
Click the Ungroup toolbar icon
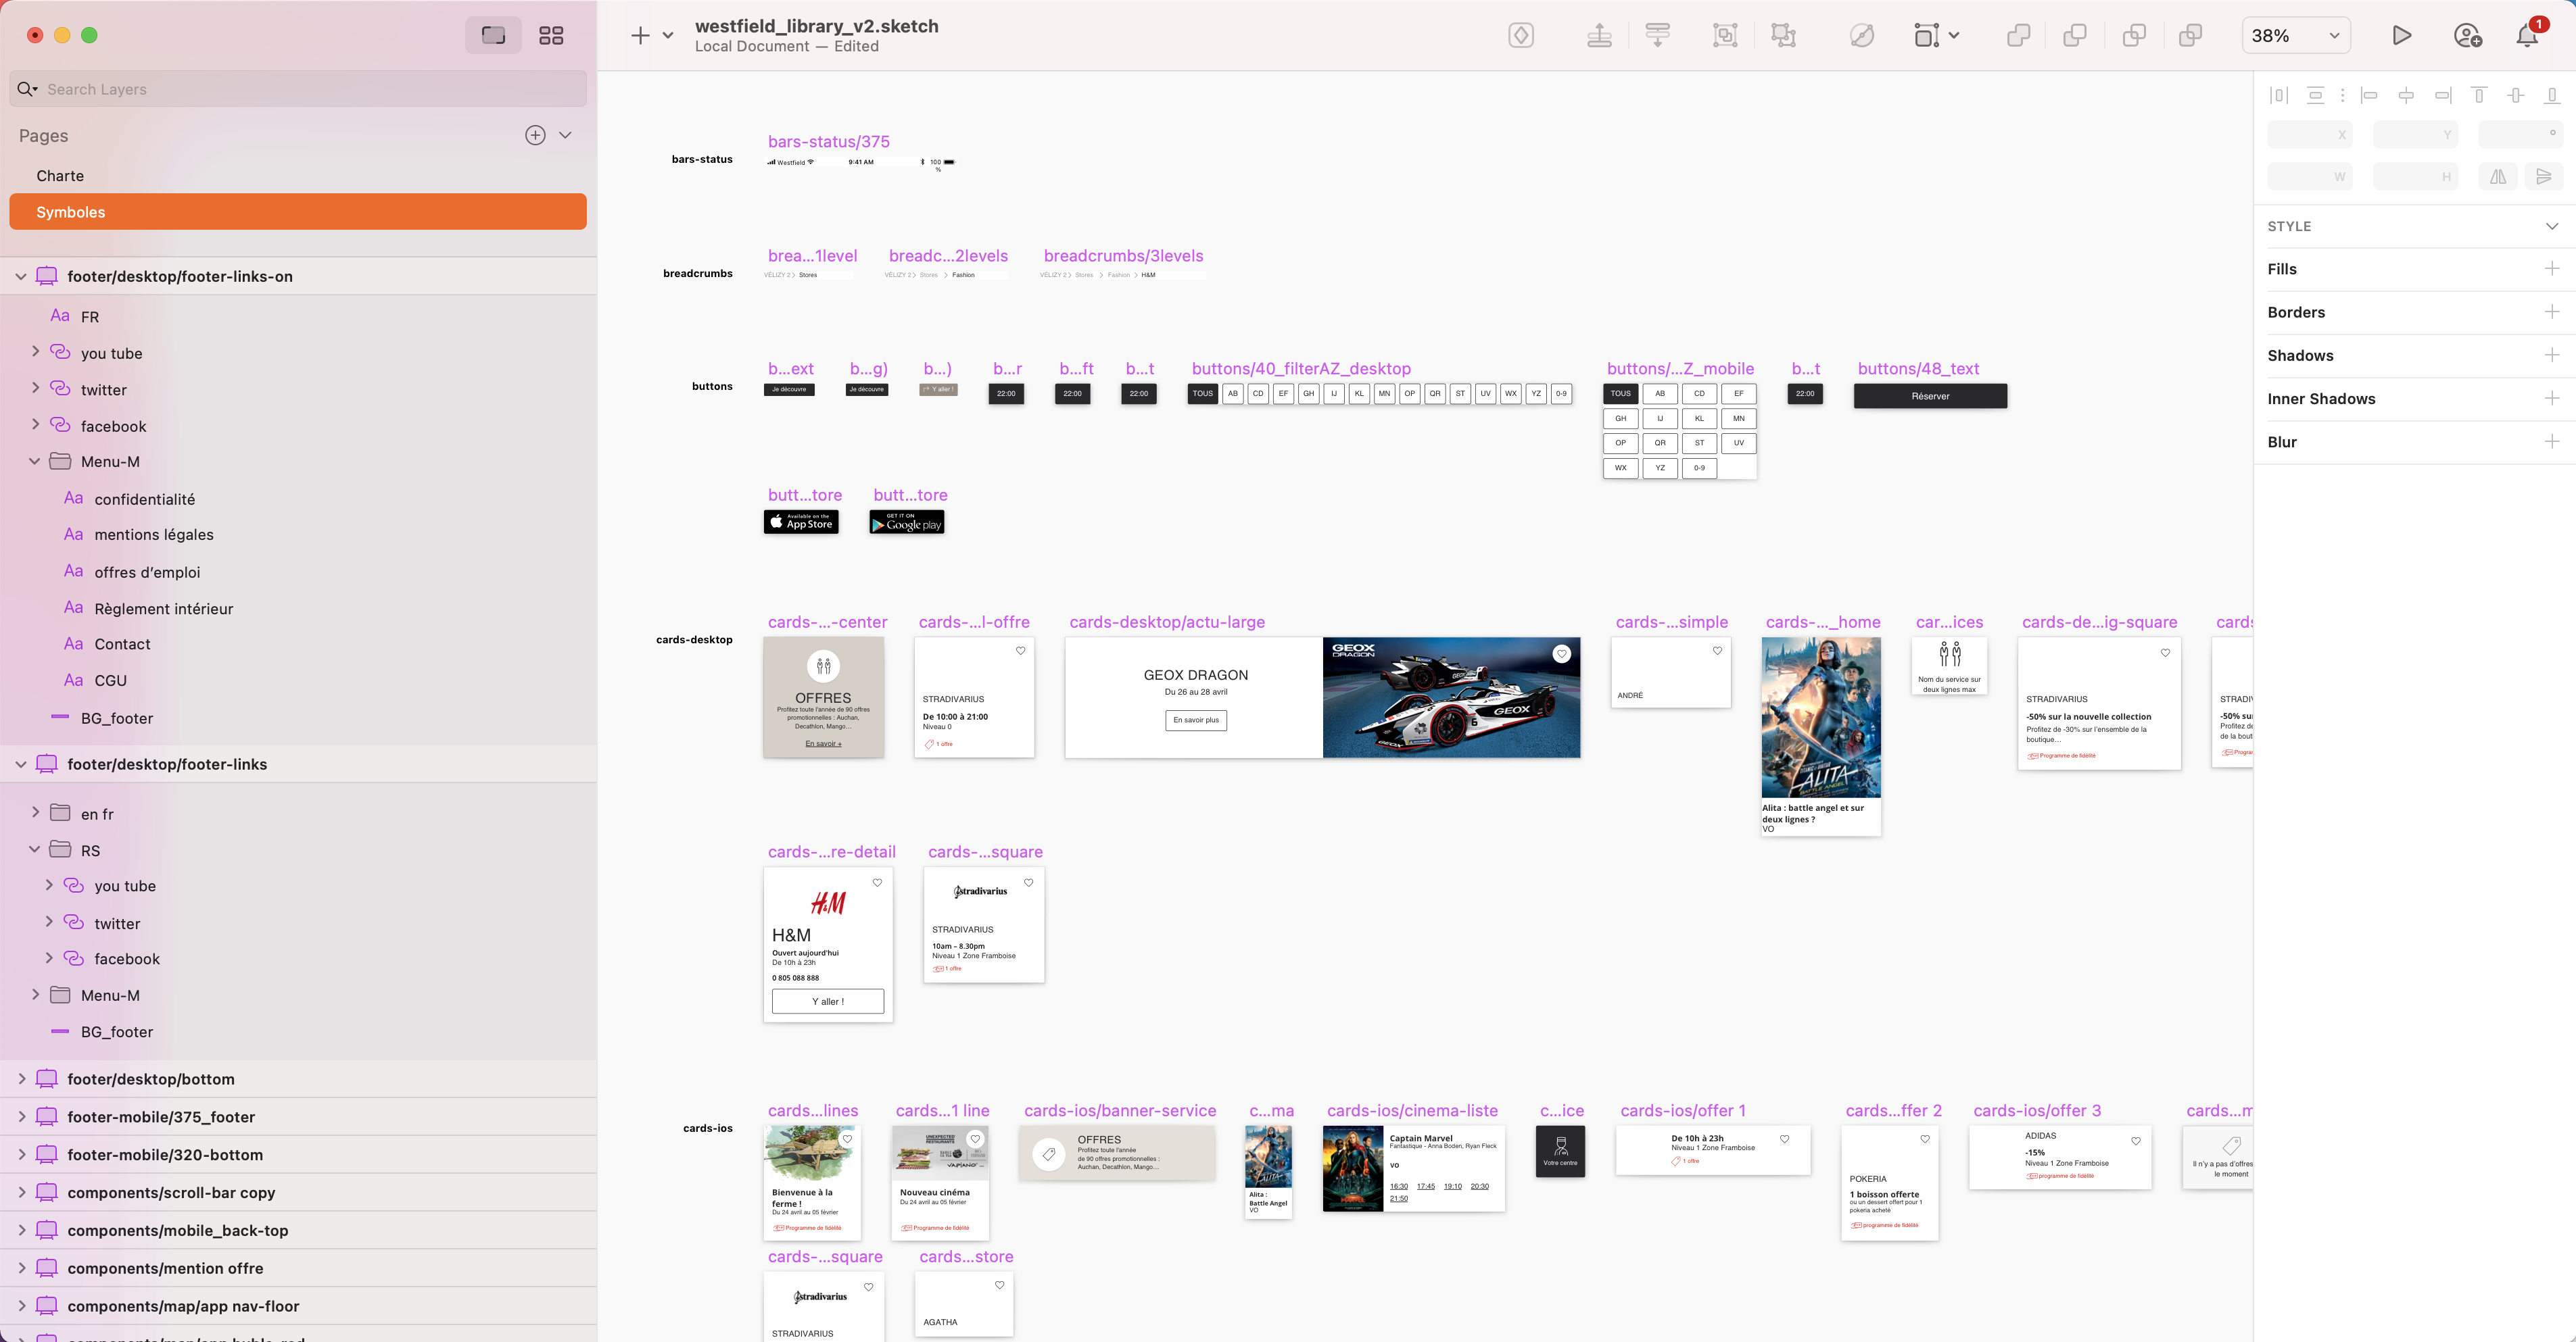1783,36
